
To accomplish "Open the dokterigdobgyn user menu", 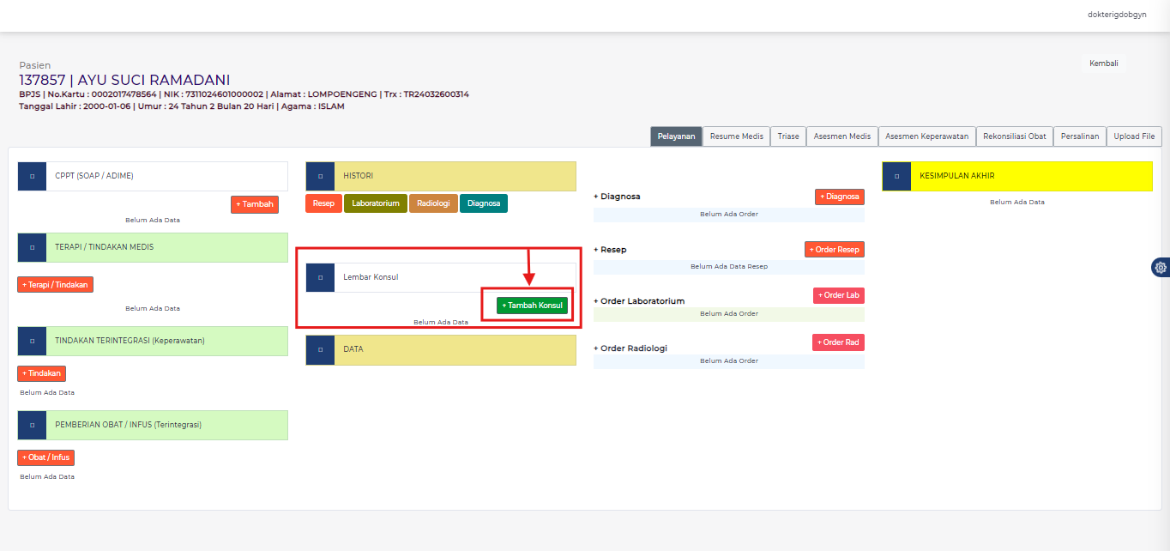I will pyautogui.click(x=1116, y=15).
